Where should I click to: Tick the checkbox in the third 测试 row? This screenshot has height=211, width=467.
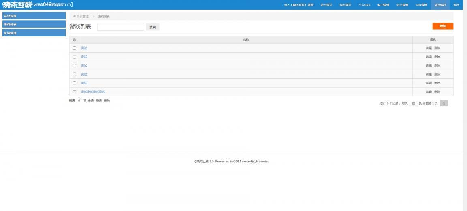tap(75, 65)
